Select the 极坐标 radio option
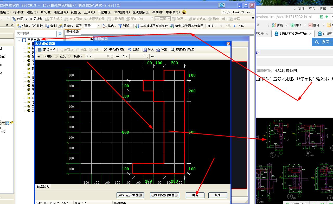Image resolution: width=333 pixels, height=204 pixels. pyautogui.click(x=69, y=56)
